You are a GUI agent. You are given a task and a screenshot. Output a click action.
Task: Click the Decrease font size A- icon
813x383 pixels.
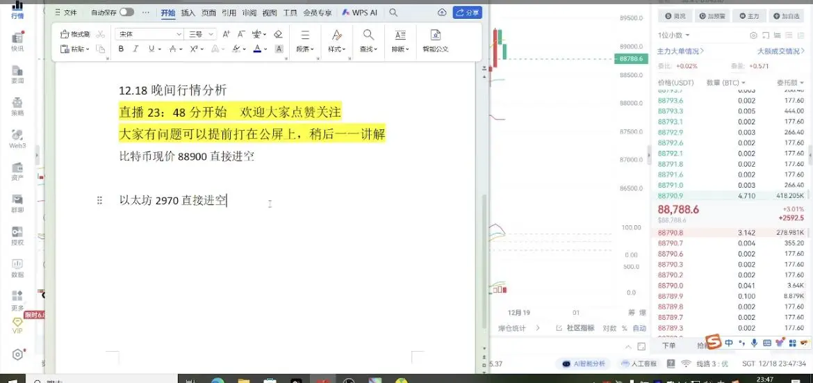(241, 34)
